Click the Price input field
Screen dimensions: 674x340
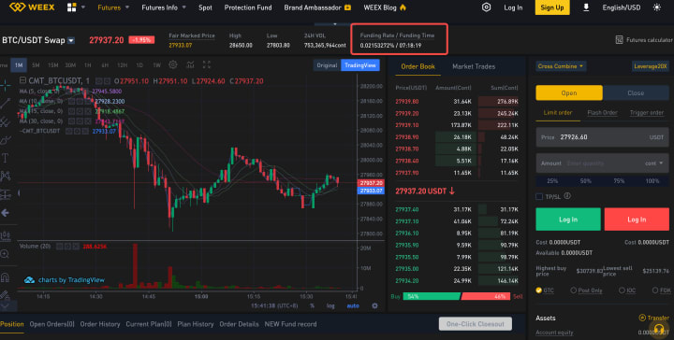[x=602, y=137]
